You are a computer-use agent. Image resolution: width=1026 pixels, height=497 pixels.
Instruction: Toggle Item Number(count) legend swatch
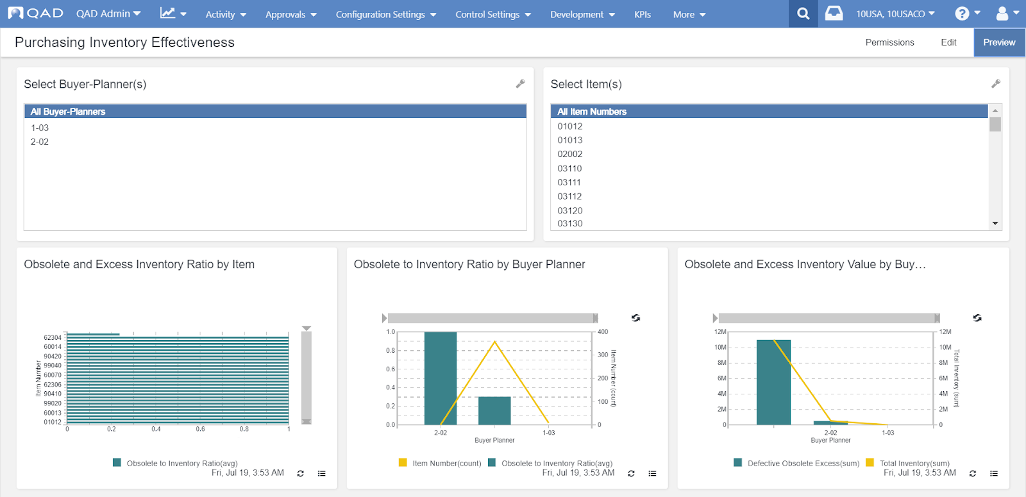tap(402, 462)
